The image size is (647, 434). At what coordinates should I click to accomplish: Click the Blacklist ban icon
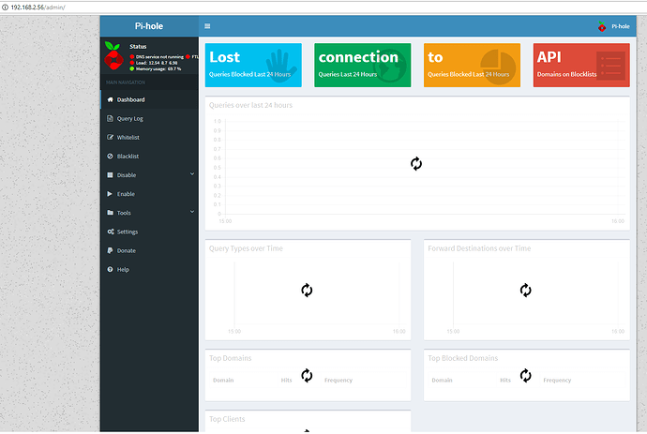click(110, 156)
